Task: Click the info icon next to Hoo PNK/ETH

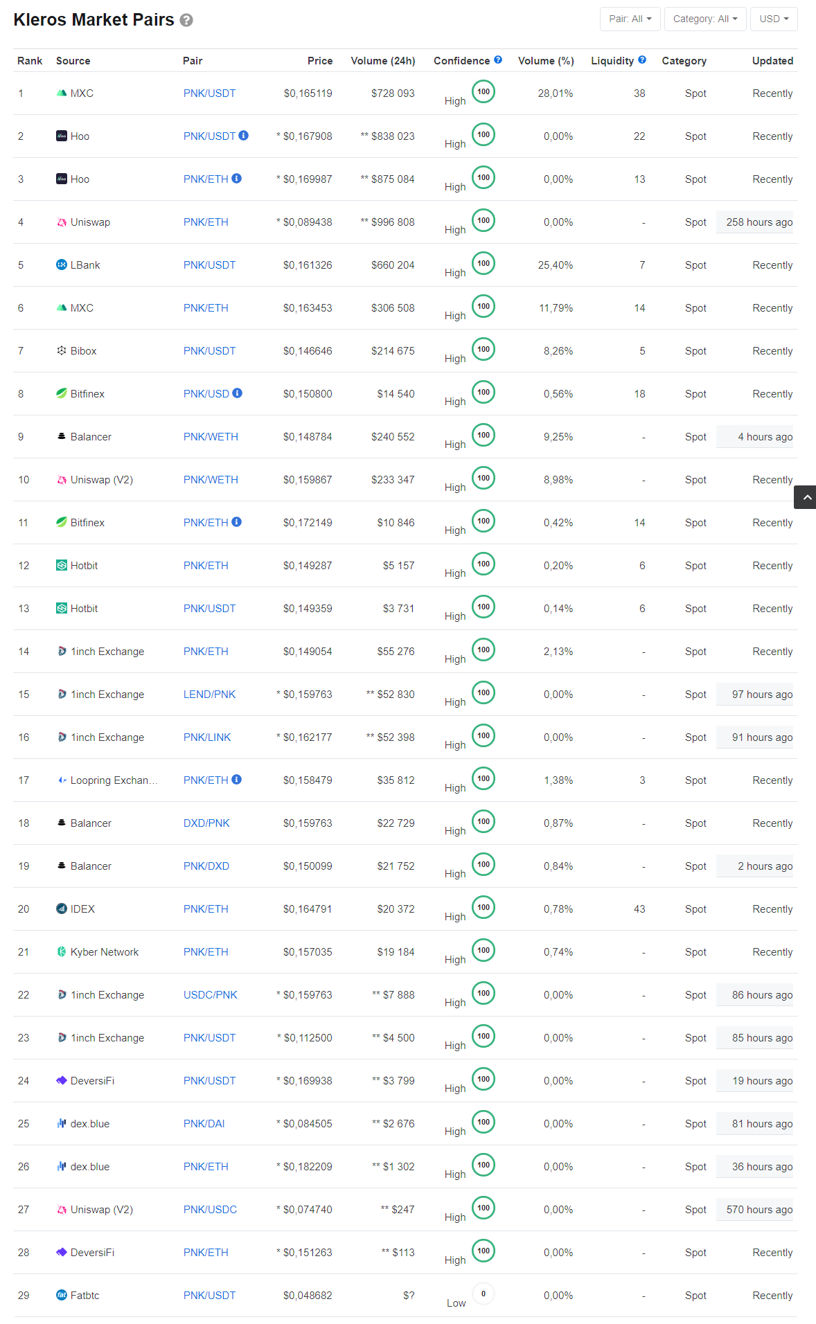Action: coord(237,179)
